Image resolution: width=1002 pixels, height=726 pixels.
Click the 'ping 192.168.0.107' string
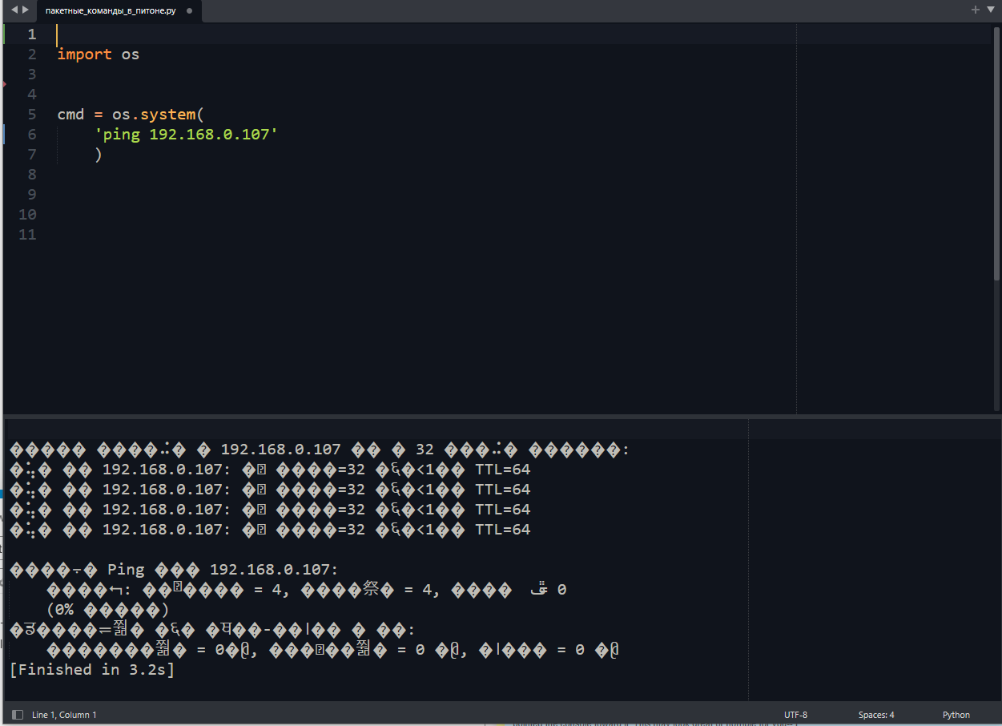pyautogui.click(x=186, y=135)
